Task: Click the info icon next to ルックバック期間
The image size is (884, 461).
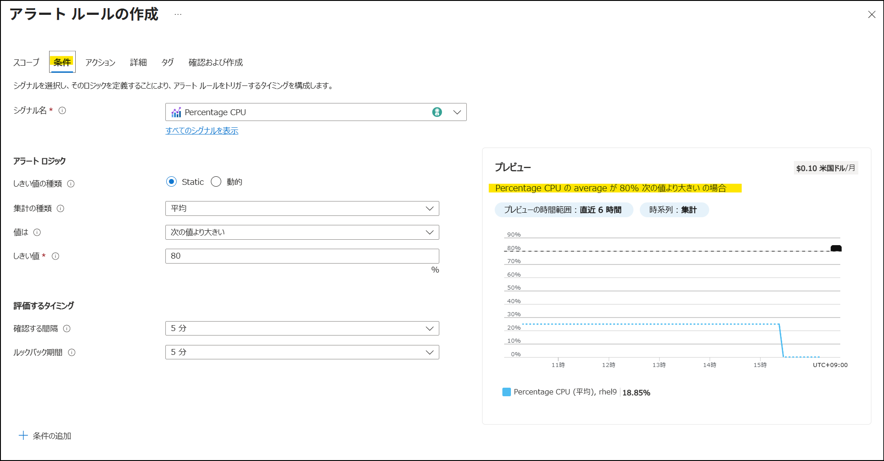Action: point(72,352)
